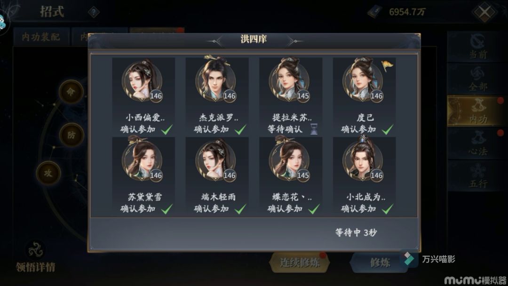Select the 五行 sidebar icon

tap(478, 176)
